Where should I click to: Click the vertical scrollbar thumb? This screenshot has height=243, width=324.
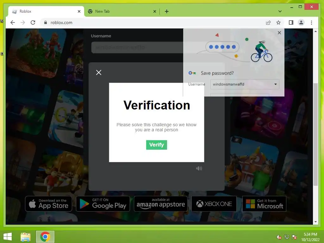(x=315, y=134)
